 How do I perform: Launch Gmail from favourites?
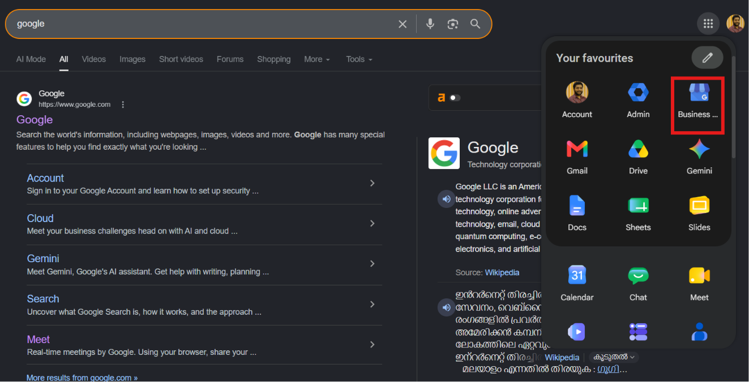577,157
